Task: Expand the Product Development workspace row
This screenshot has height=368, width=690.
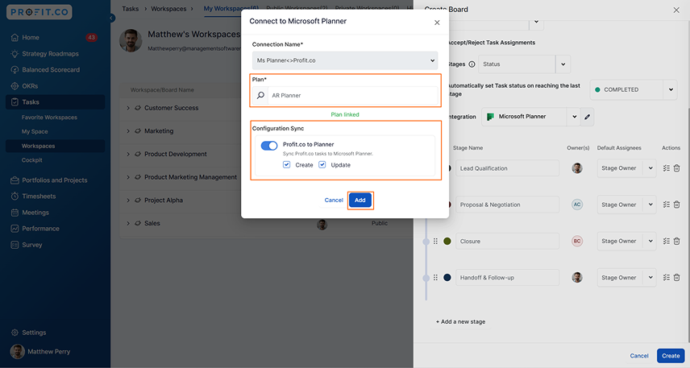Action: [x=128, y=155]
